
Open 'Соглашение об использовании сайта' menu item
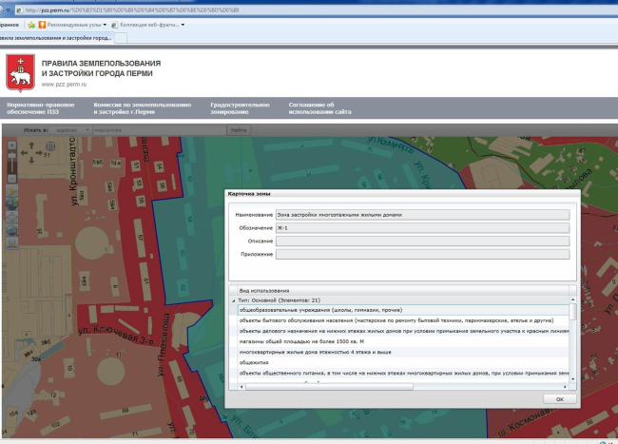(320, 107)
